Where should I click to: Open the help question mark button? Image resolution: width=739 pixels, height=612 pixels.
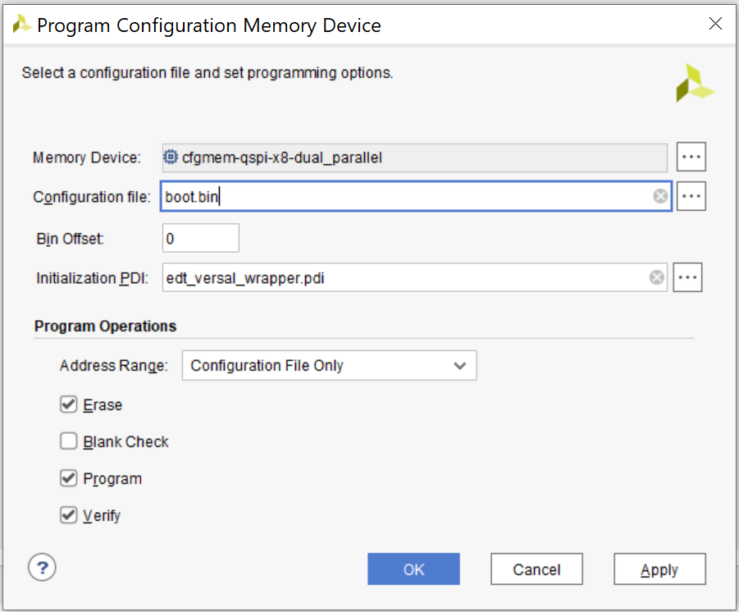(42, 566)
